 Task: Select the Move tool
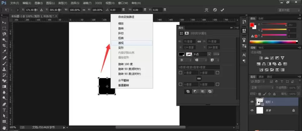4,23
